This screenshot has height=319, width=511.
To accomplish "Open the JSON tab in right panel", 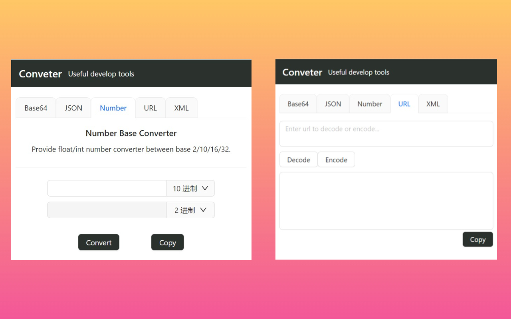I will pos(333,104).
